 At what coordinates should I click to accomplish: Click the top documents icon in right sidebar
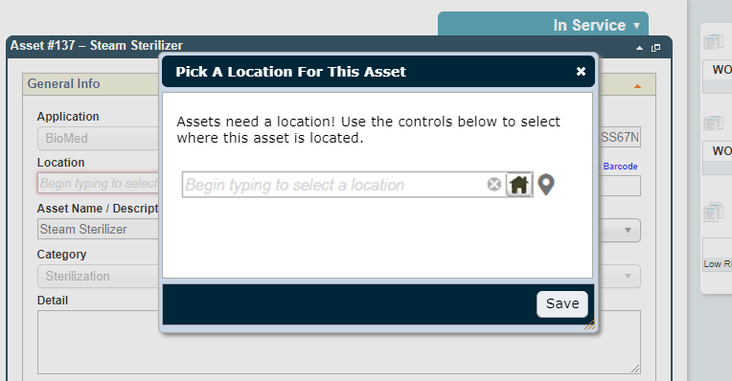point(714,42)
